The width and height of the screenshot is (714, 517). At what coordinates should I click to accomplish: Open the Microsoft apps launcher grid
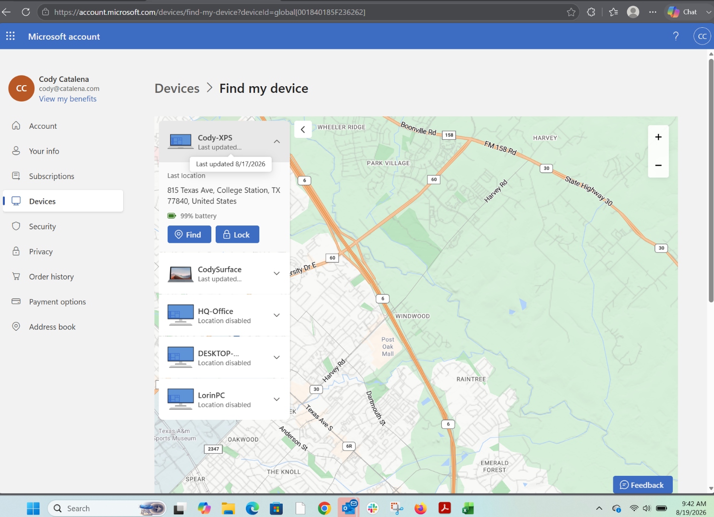(11, 36)
